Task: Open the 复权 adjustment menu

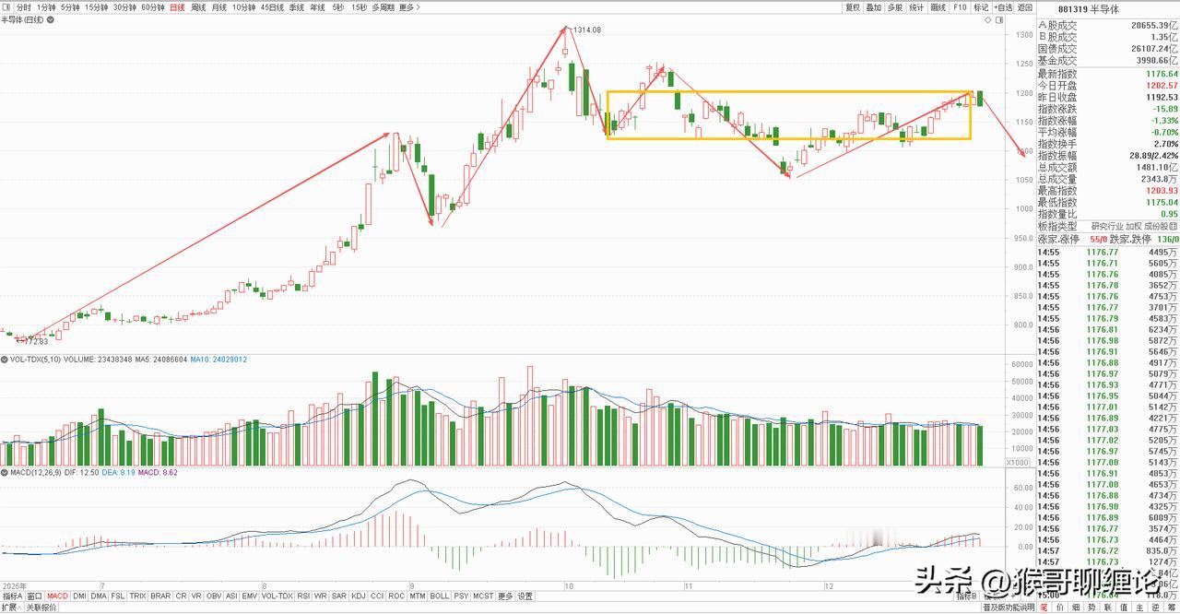Action: [853, 6]
